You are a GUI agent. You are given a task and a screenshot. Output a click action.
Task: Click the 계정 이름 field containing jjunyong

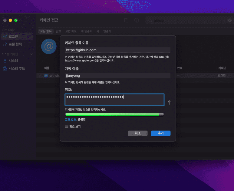coord(117,76)
